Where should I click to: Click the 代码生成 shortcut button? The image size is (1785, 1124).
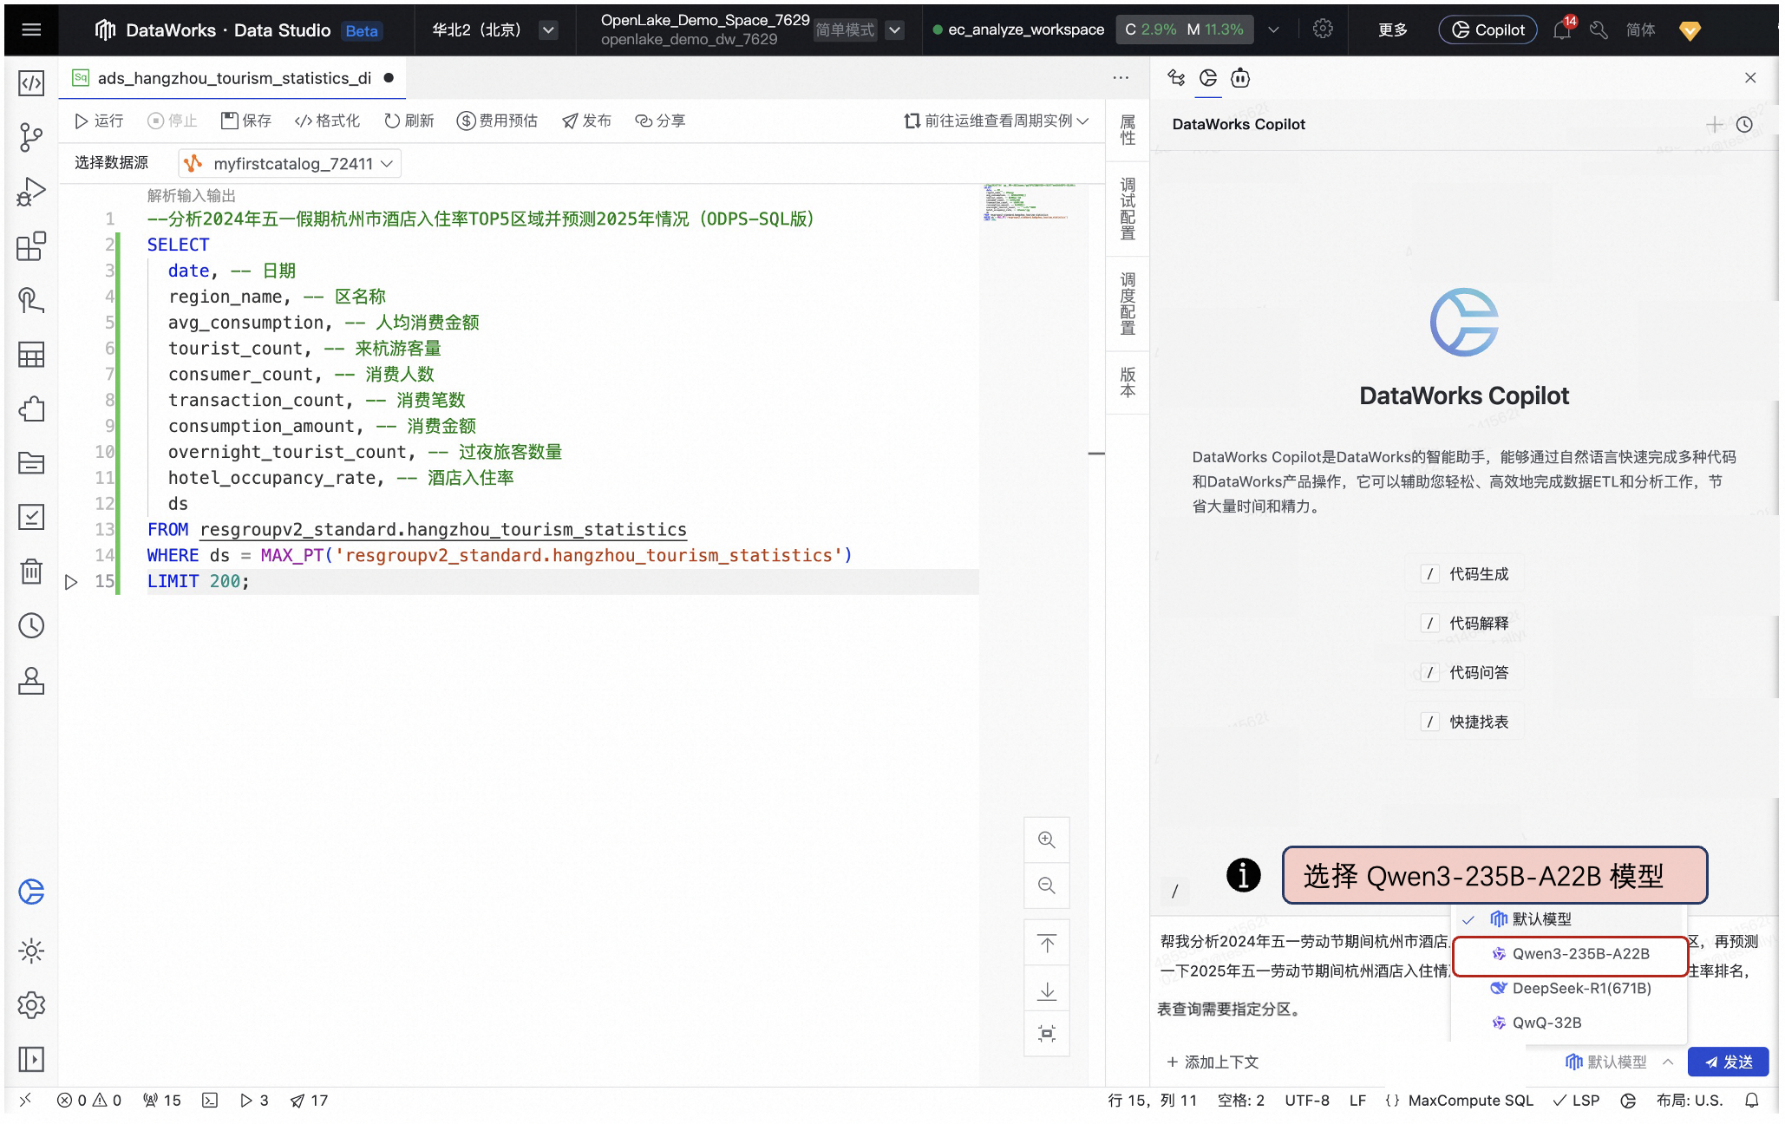pos(1466,574)
